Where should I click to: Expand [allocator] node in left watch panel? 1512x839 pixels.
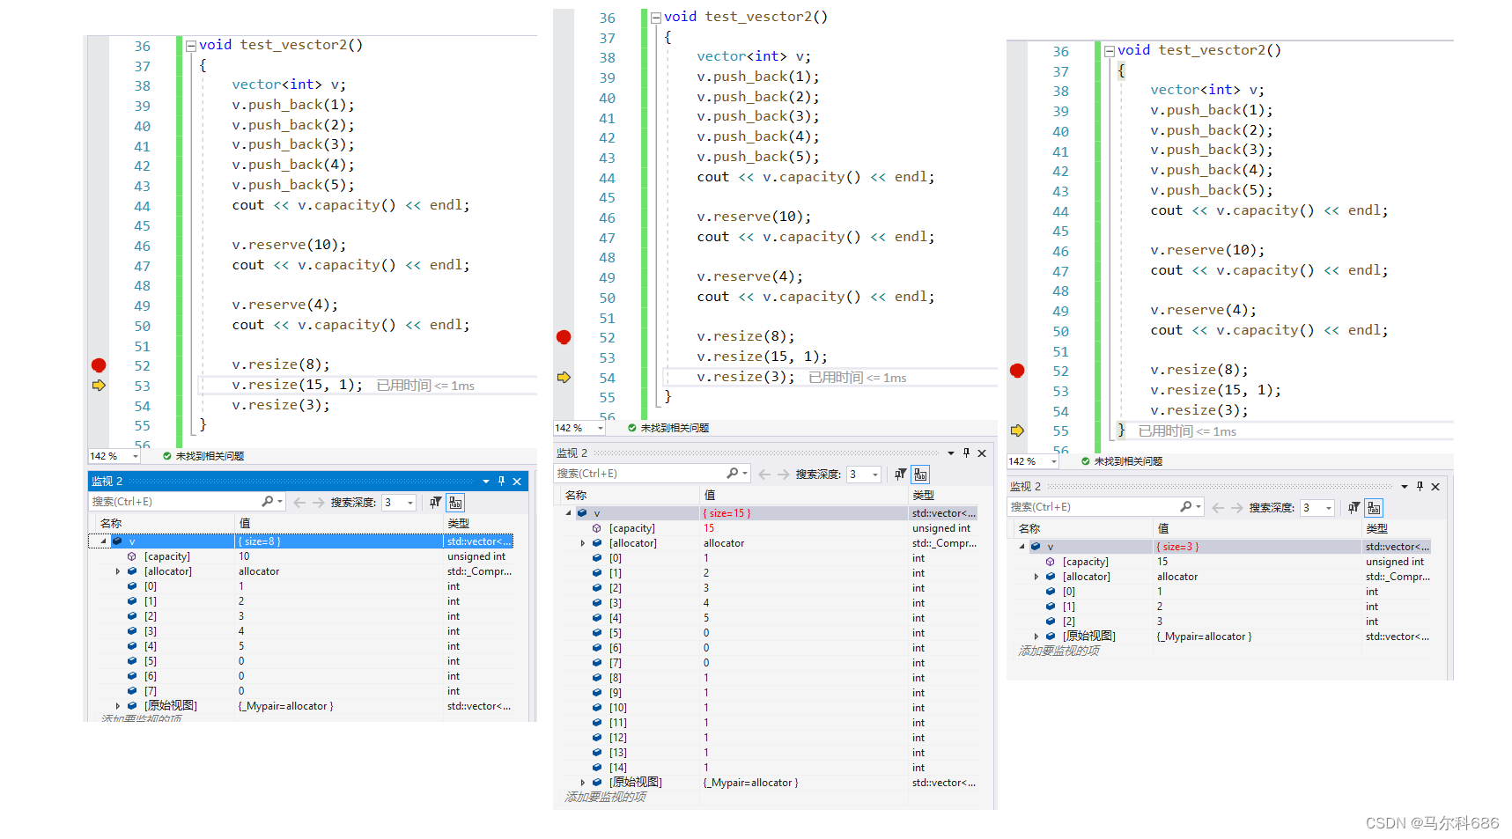[118, 571]
